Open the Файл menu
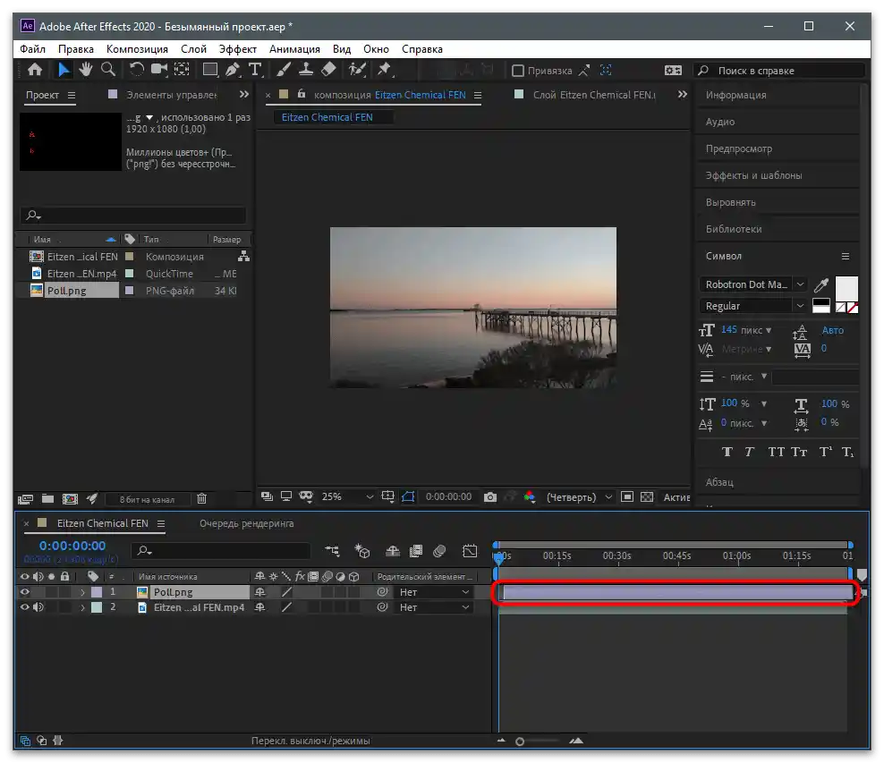This screenshot has height=763, width=884. click(33, 49)
